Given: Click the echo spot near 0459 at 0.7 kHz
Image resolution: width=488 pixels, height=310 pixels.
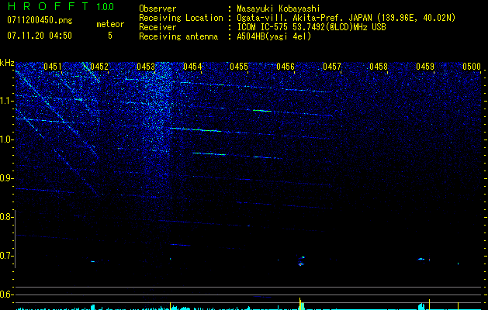Looking at the screenshot, I should coord(422,259).
